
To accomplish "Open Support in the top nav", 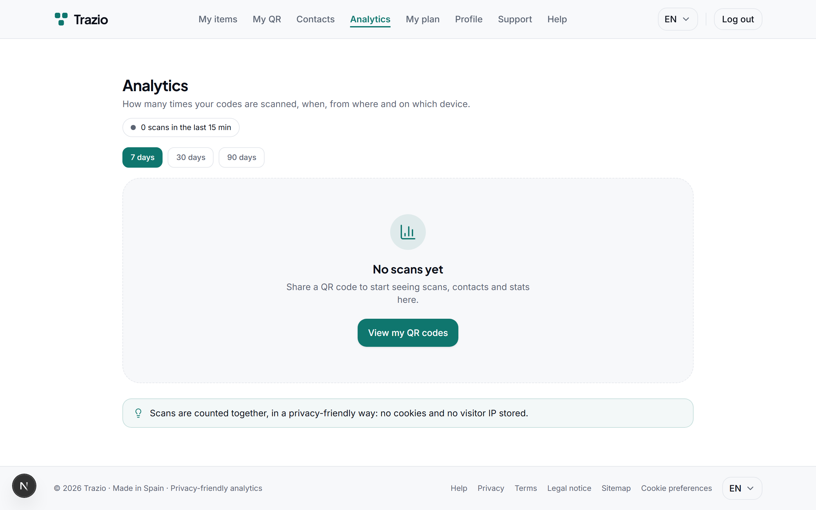I will [515, 19].
